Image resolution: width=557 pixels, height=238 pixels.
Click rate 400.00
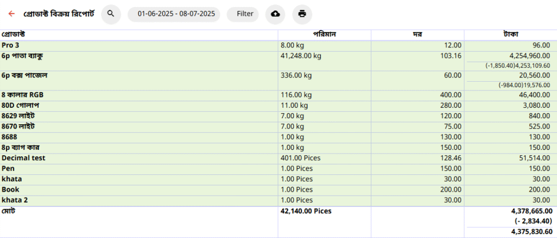451,95
